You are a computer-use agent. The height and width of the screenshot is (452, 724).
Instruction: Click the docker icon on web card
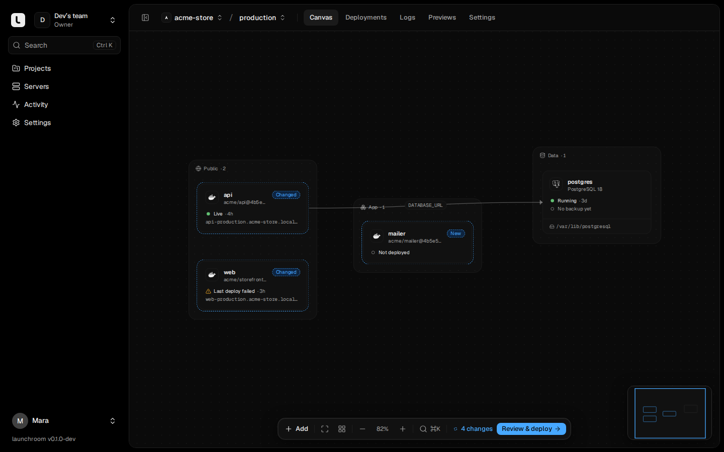212,275
